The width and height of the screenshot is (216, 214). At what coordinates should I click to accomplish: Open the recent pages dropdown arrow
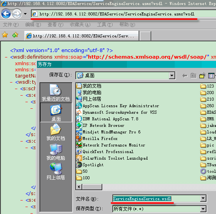tap(25, 14)
